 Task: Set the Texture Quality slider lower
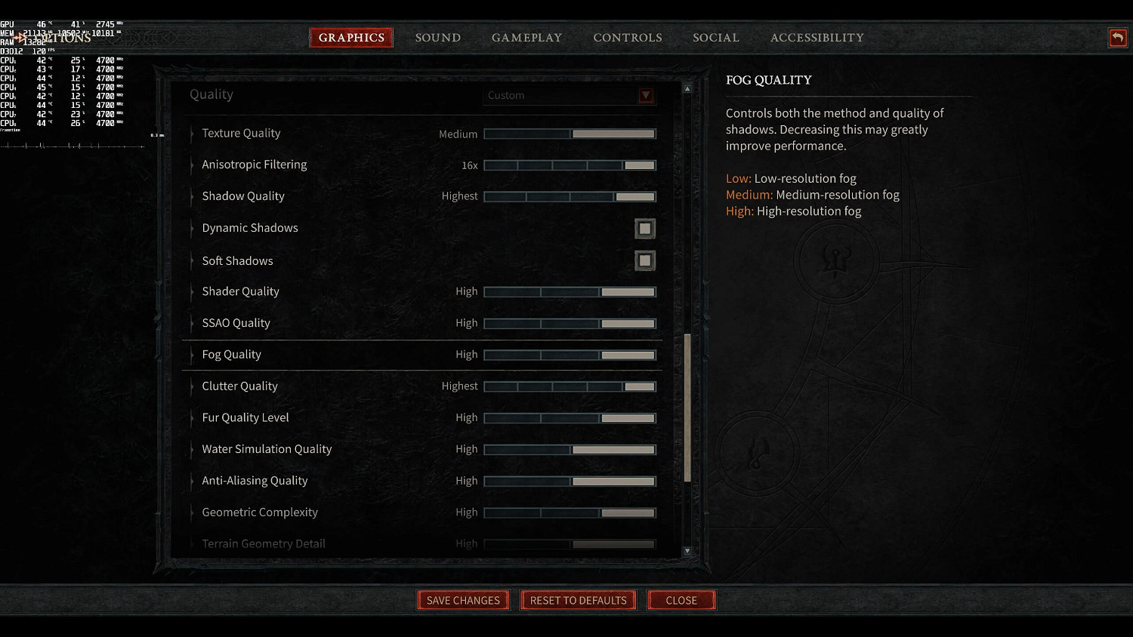[x=527, y=134]
